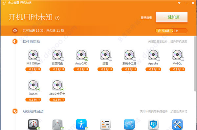197x130 pixels.
Task: Expand the 0.1 秒 dropdown under 360安全卫士
Action: tap(57, 100)
